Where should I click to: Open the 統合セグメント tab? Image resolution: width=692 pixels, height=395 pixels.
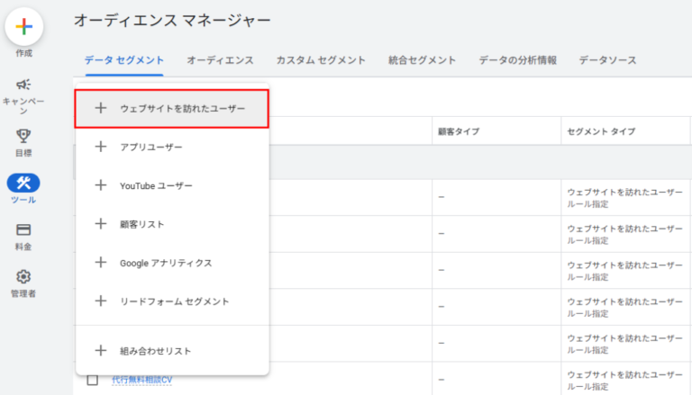422,60
